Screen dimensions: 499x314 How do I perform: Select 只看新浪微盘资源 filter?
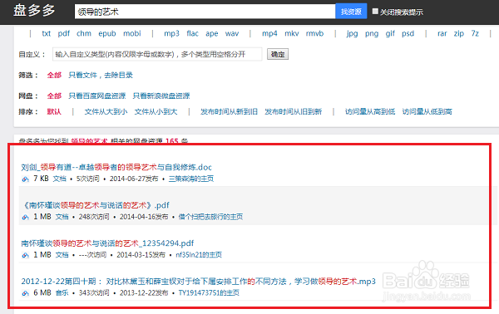pyautogui.click(x=161, y=96)
